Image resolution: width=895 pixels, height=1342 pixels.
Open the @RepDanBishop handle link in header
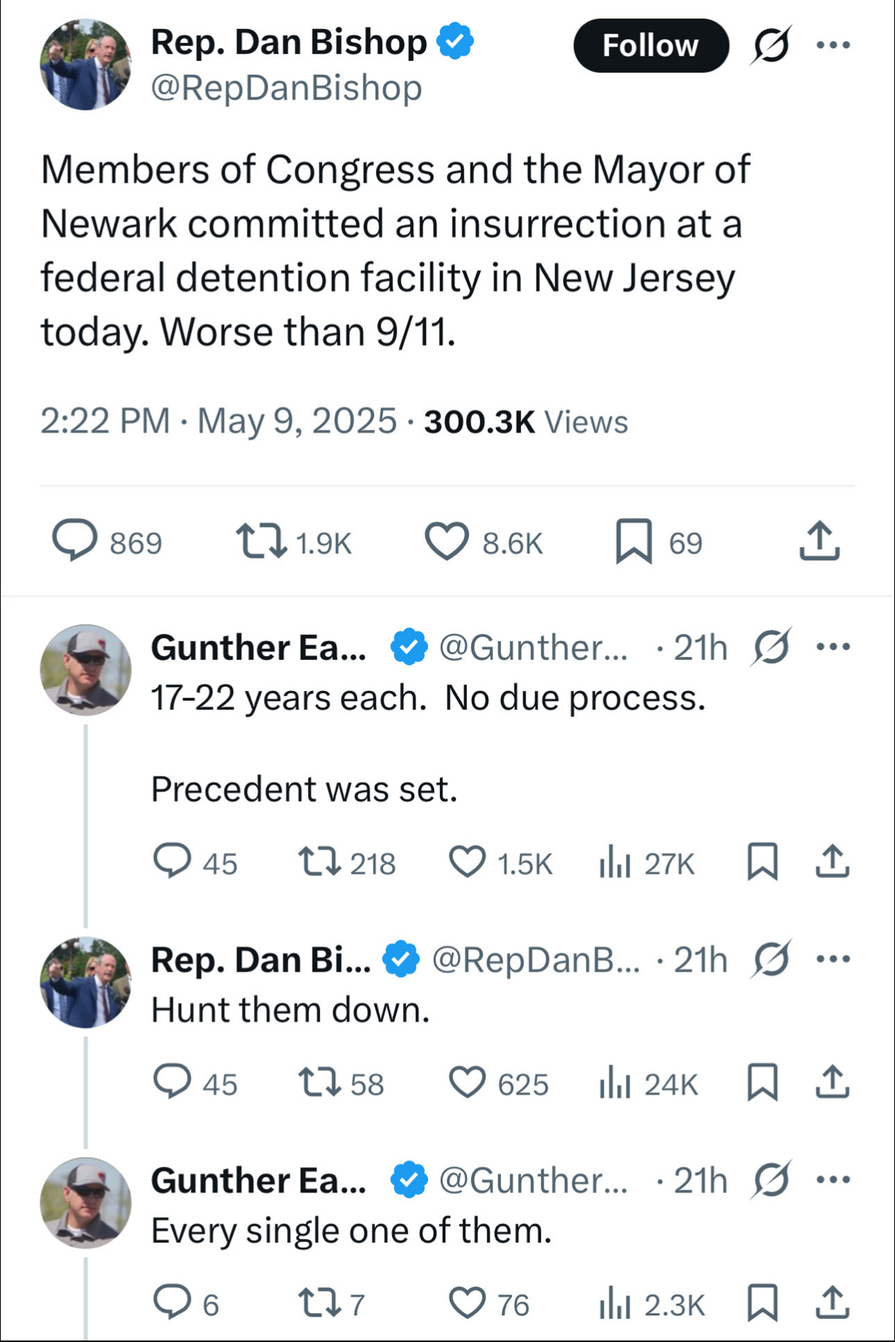pos(286,88)
